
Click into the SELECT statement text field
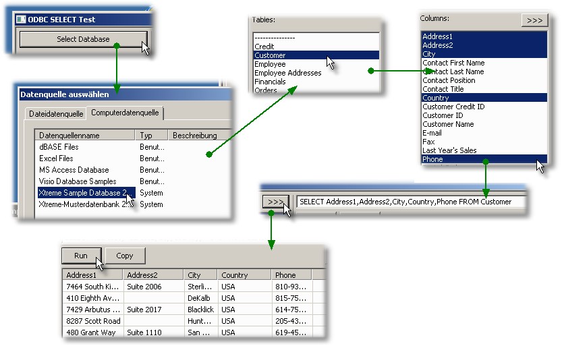tap(412, 202)
